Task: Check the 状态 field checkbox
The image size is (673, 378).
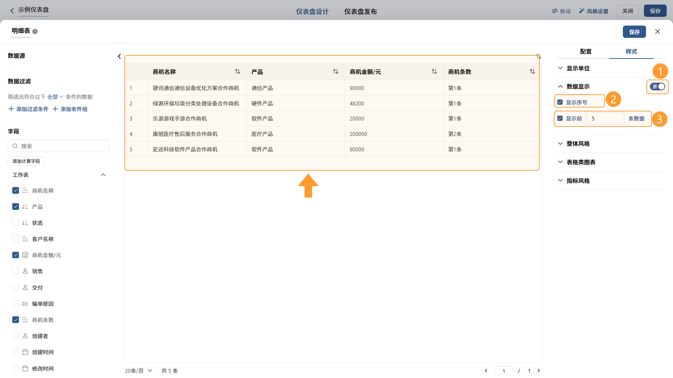Action: pyautogui.click(x=15, y=223)
